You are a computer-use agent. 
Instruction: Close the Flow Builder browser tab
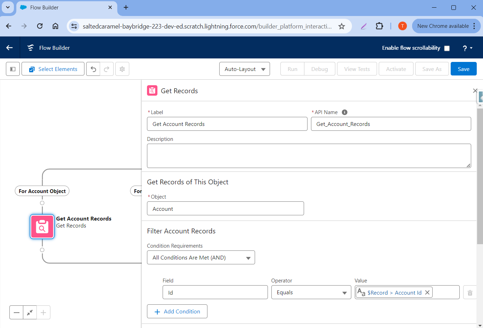pyautogui.click(x=110, y=7)
